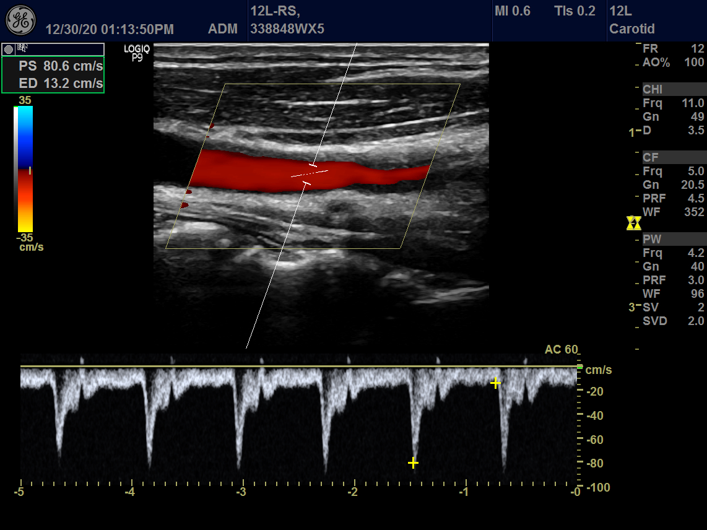Image resolution: width=707 pixels, height=530 pixels.
Task: Click the -3 second timeline mark
Action: click(241, 492)
